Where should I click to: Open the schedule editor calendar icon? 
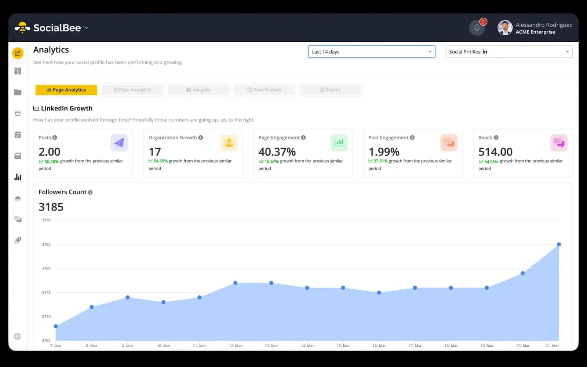point(18,135)
